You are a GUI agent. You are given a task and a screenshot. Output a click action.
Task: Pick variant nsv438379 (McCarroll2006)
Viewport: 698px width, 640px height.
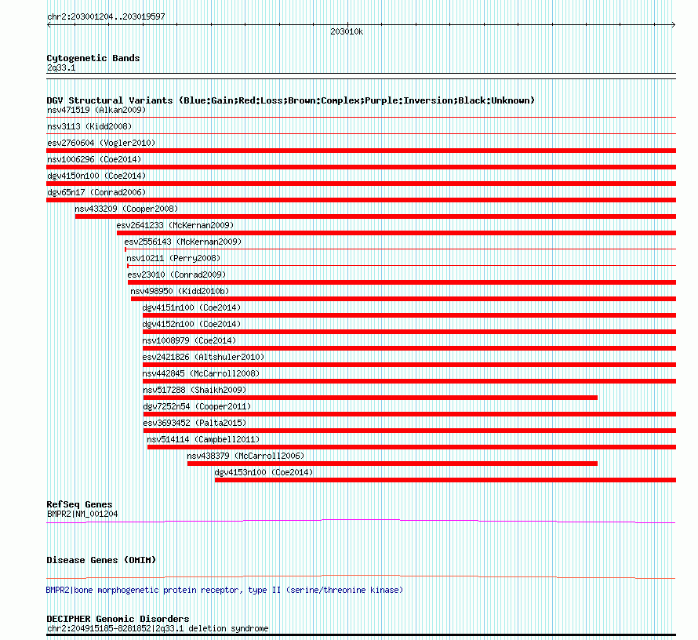pos(245,456)
